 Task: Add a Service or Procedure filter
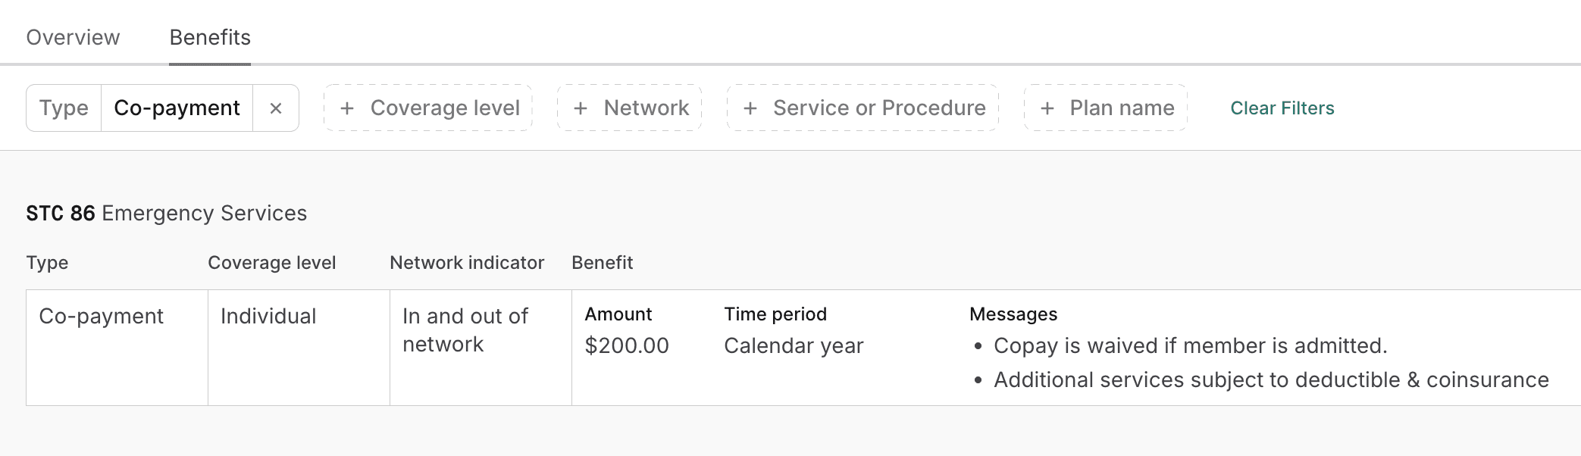pyautogui.click(x=863, y=108)
